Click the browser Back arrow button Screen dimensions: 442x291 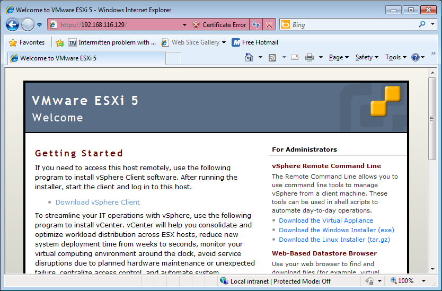tap(12, 24)
